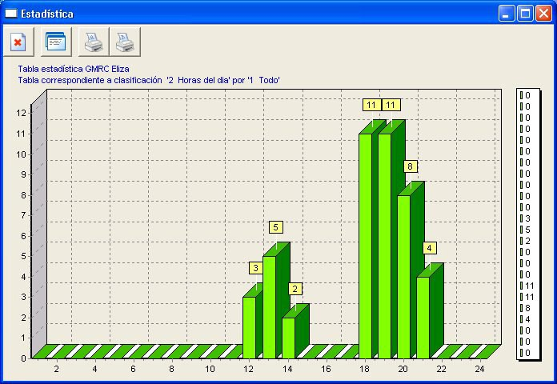Click the close-document icon with red X
This screenshot has height=384, width=557.
point(18,42)
